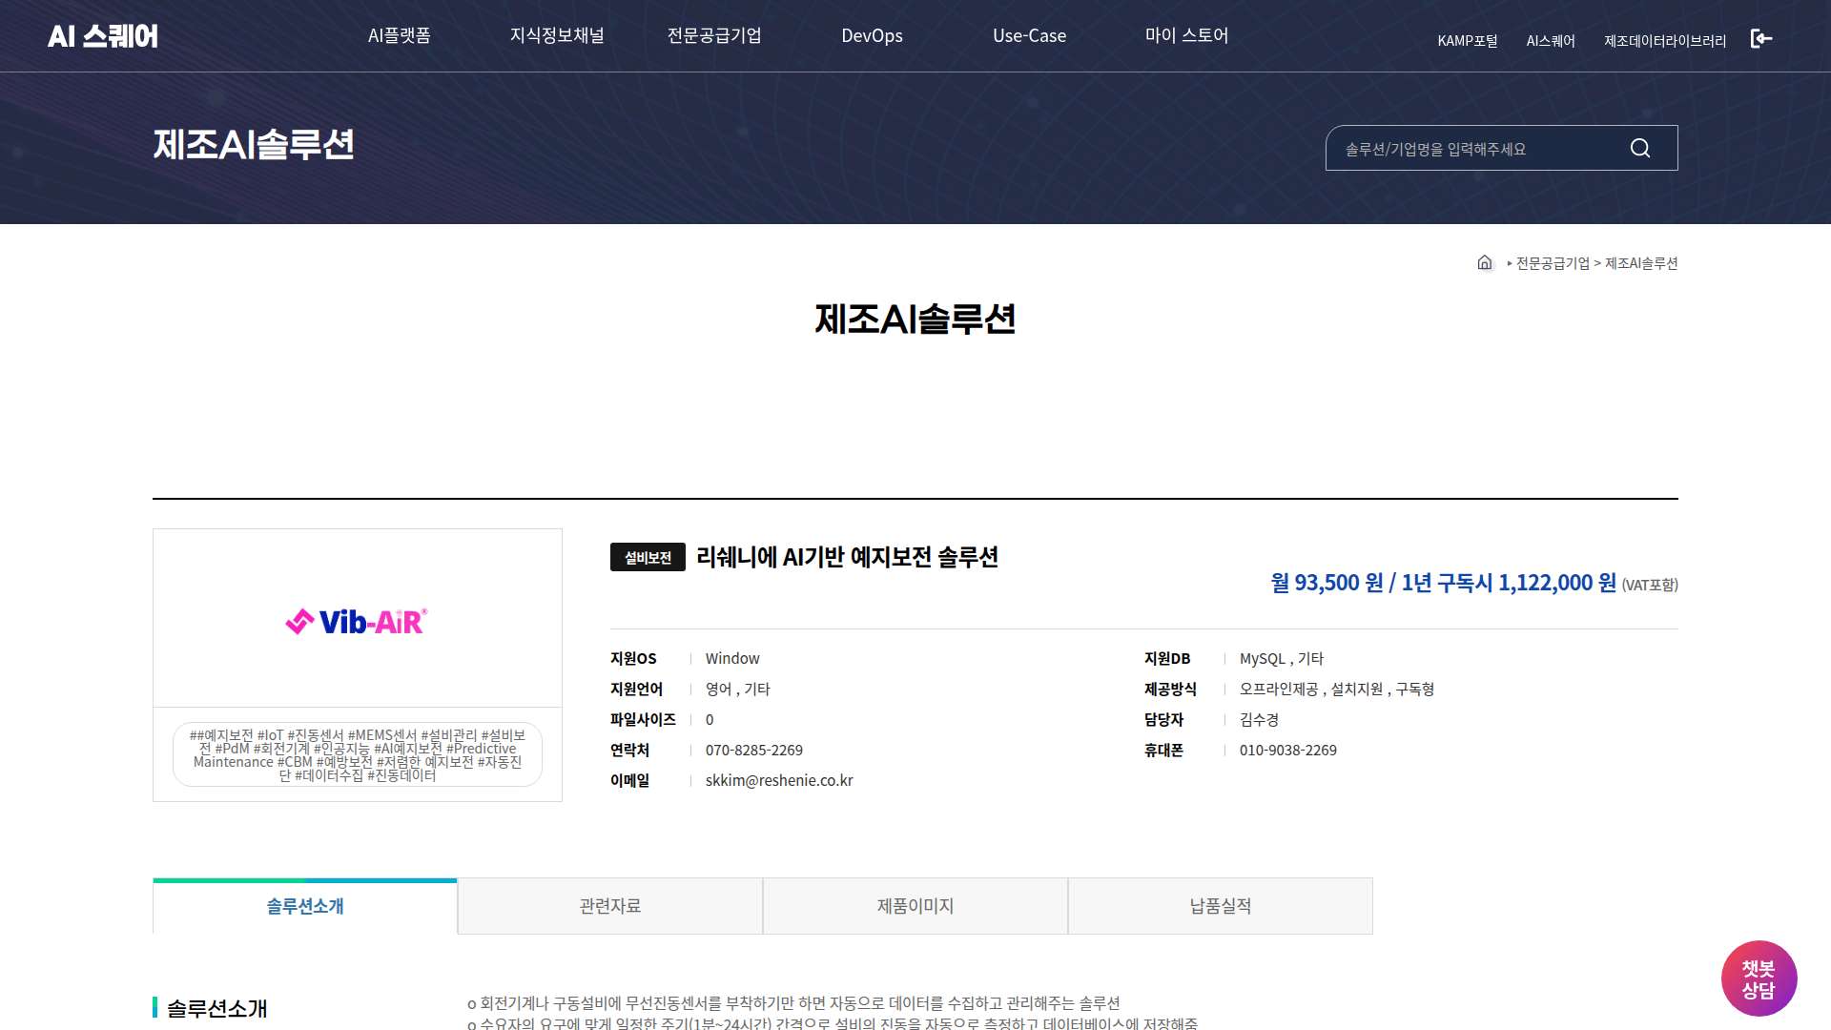Go to AI스퀘어 top link

tap(1551, 41)
